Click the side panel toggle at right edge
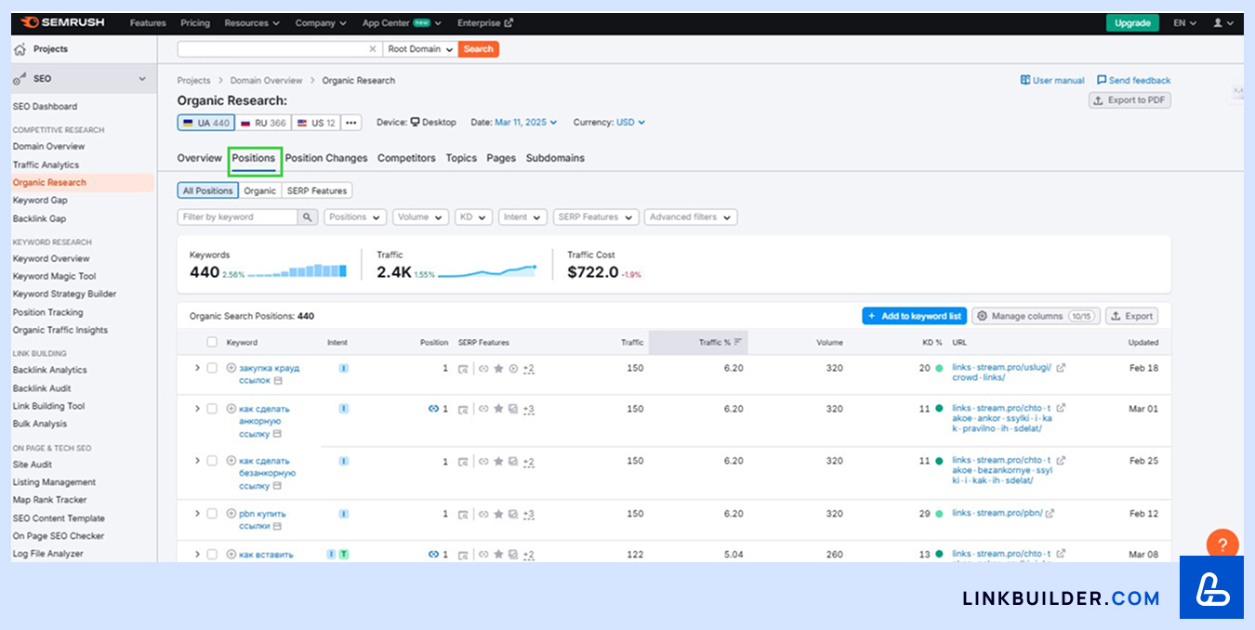1255x630 pixels. [x=1237, y=91]
